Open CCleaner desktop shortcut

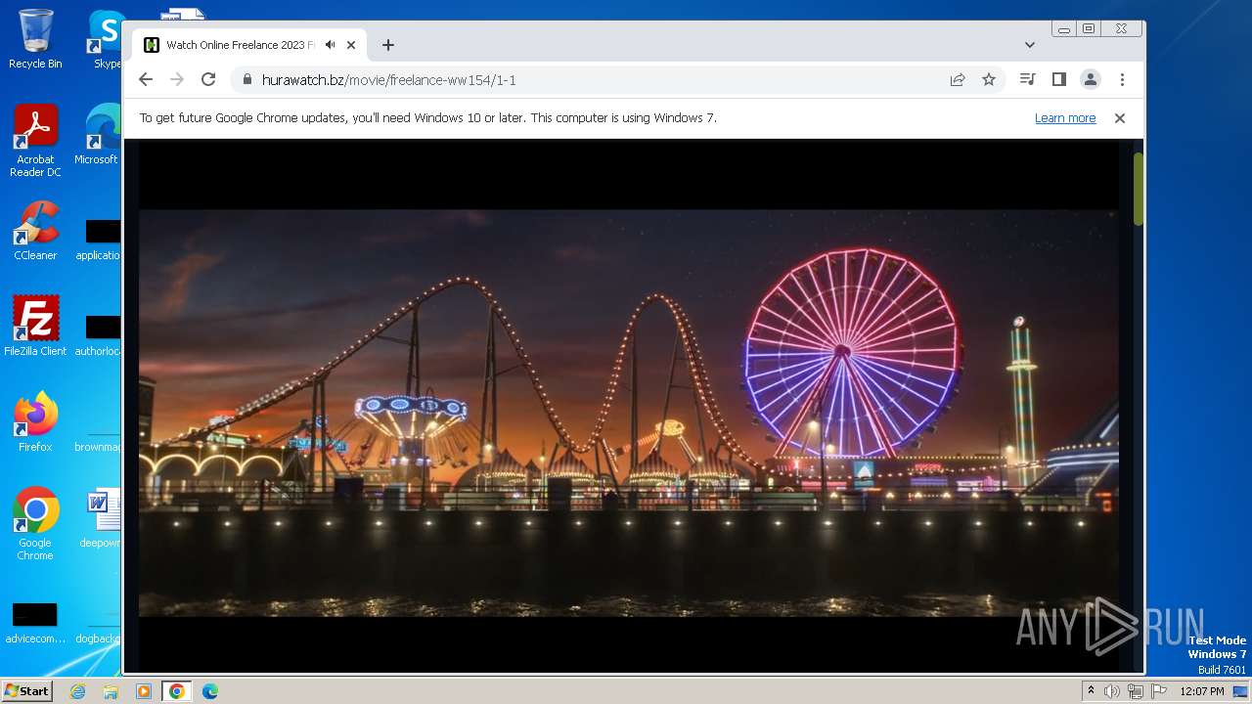coord(35,231)
